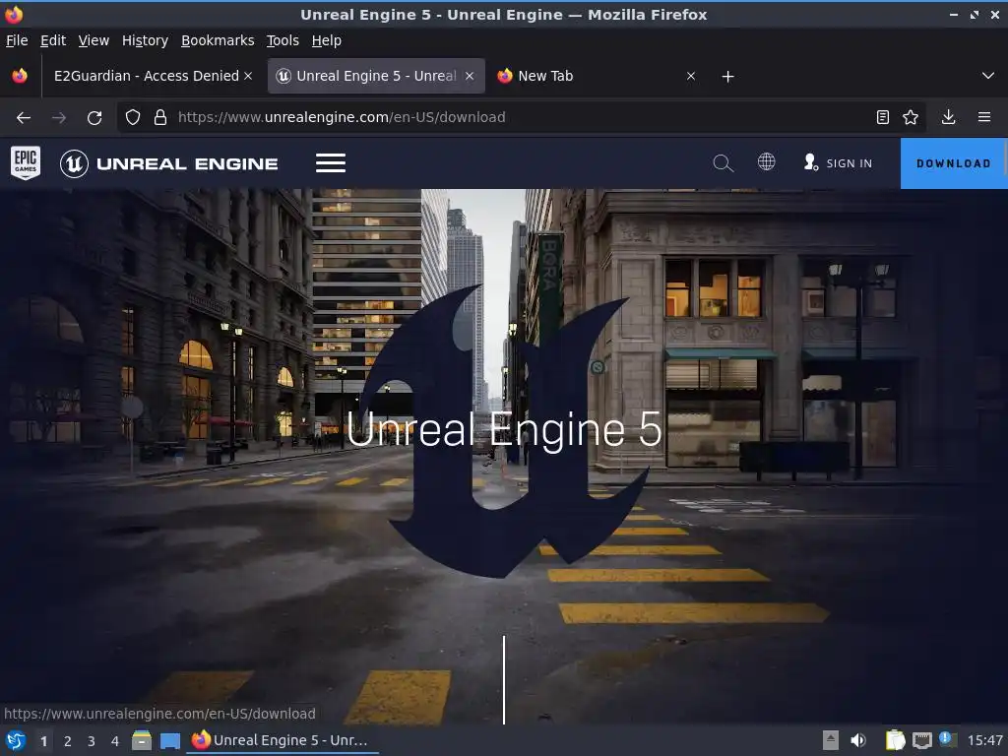Open the Edit menu
This screenshot has height=756, width=1008.
(x=53, y=40)
